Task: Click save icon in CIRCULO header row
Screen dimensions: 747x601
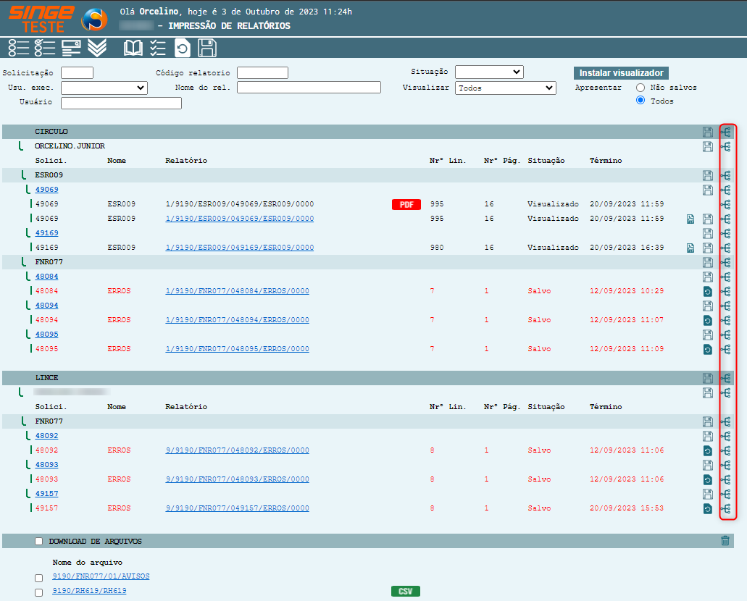Action: [707, 132]
